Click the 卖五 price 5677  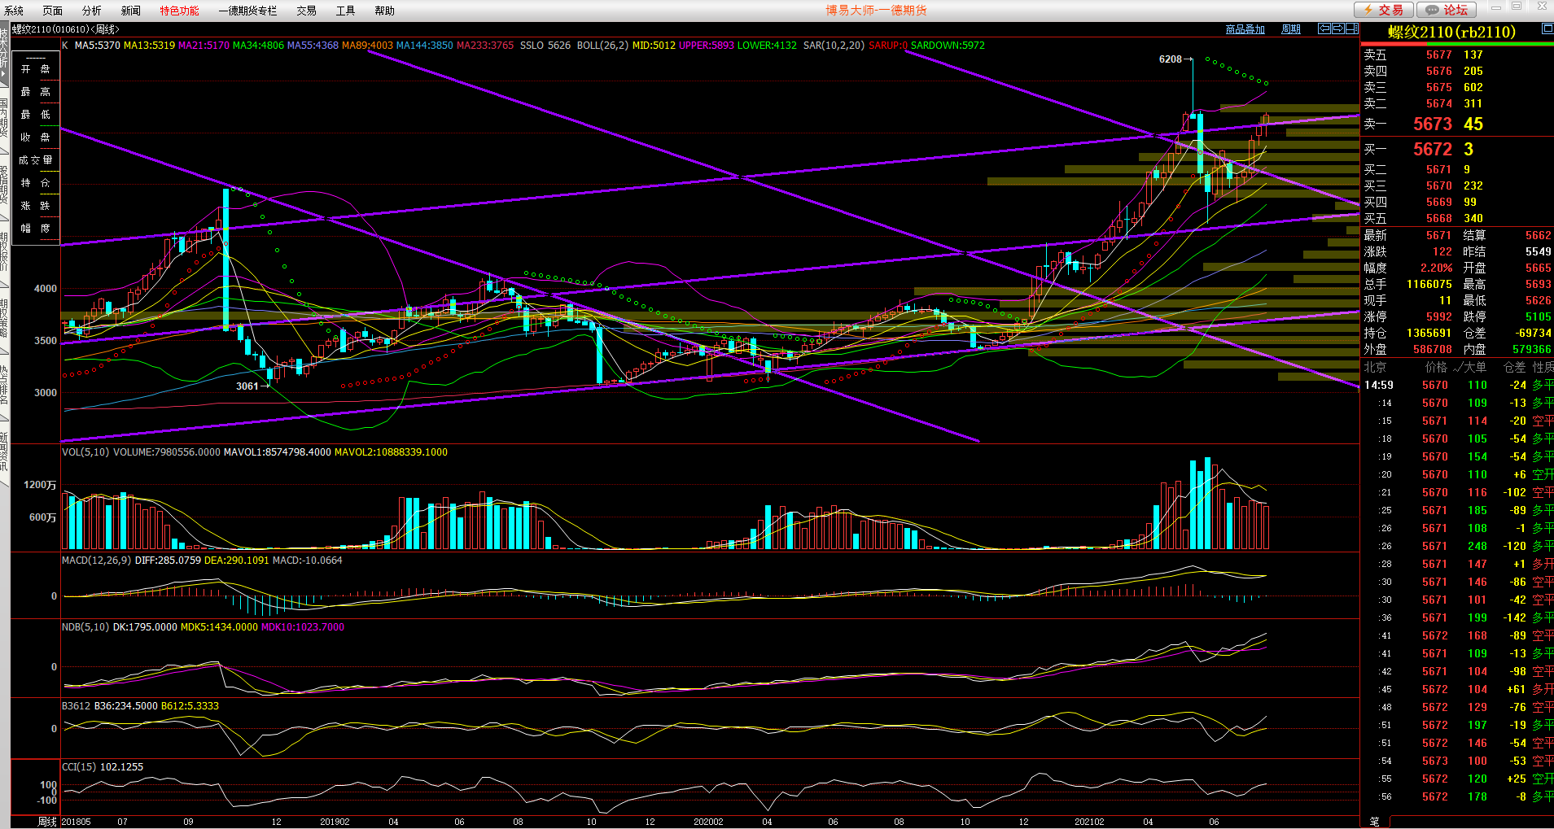[1438, 55]
